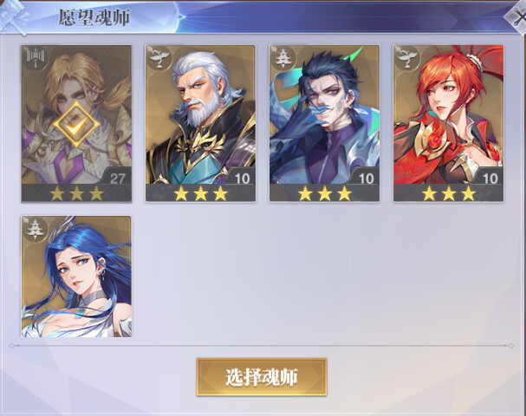Uncheck the gold checkmark on blonde character
The height and width of the screenshot is (416, 526).
[76, 124]
